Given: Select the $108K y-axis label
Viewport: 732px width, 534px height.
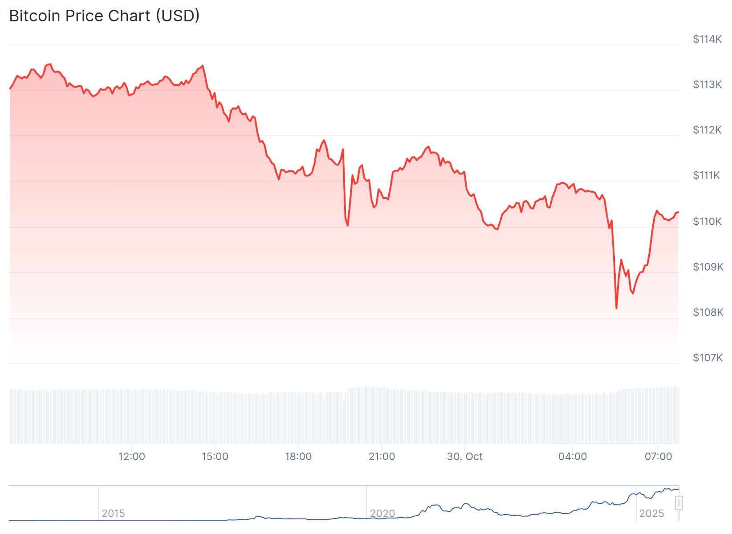Looking at the screenshot, I should pyautogui.click(x=708, y=312).
